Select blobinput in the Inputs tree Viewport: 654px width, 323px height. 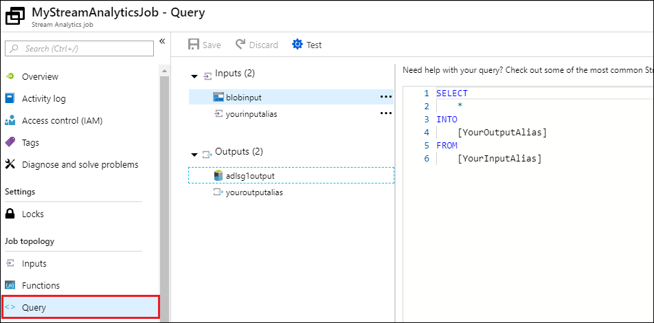tap(291, 97)
